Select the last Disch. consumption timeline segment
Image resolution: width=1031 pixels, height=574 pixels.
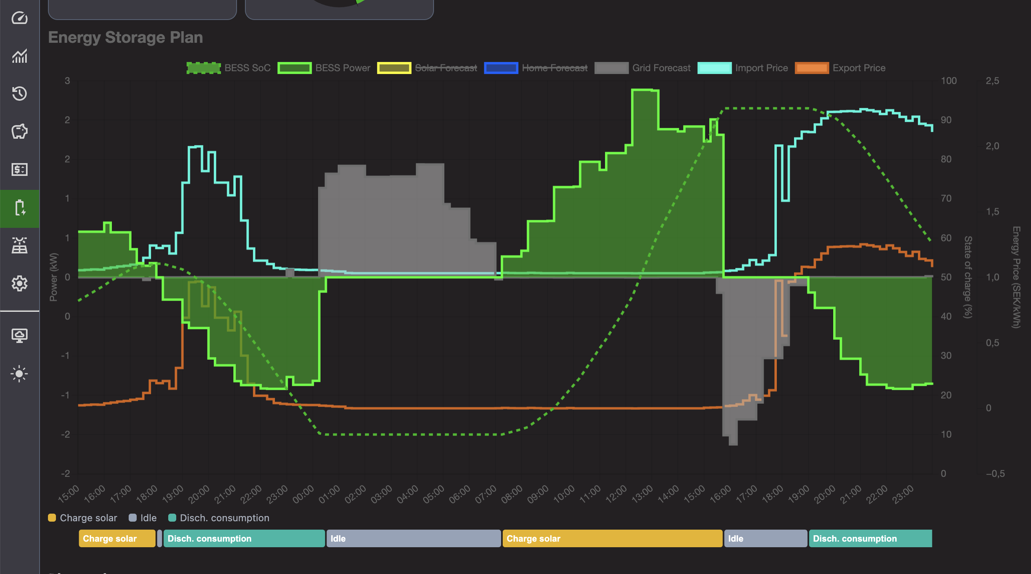click(870, 538)
